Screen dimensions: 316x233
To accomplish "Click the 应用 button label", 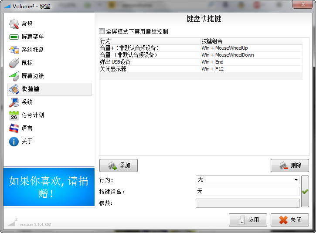I will [254, 220].
